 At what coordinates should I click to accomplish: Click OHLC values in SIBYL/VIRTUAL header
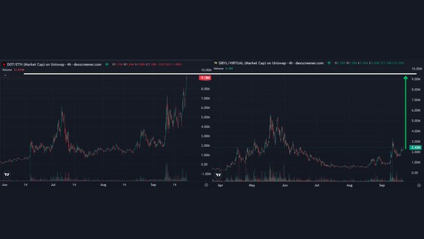[369, 63]
